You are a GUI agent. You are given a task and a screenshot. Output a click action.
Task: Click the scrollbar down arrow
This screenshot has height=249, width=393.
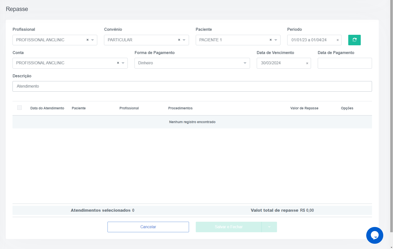click(x=391, y=247)
